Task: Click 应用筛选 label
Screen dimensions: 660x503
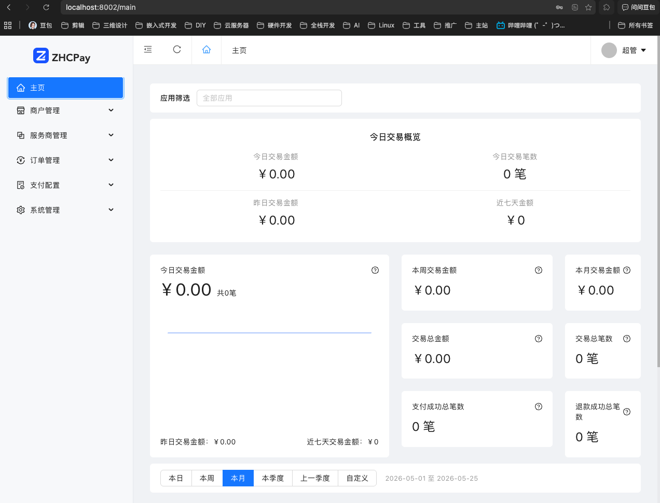Action: tap(175, 98)
